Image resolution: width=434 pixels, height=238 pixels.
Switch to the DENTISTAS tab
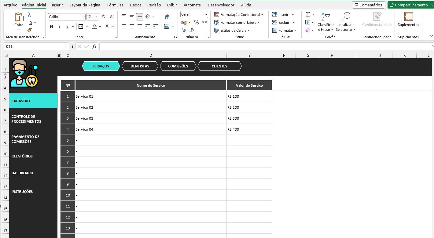point(140,66)
